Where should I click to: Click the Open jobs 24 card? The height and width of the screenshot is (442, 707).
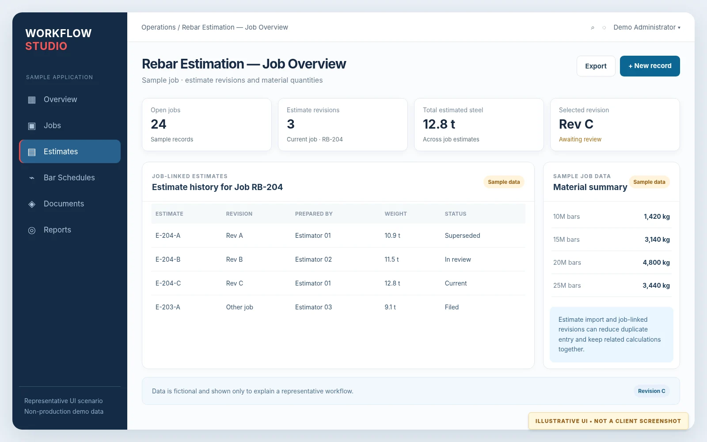[207, 125]
